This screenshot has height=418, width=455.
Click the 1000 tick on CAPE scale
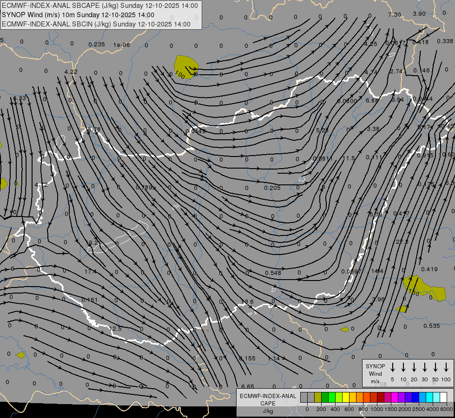[x=377, y=409]
